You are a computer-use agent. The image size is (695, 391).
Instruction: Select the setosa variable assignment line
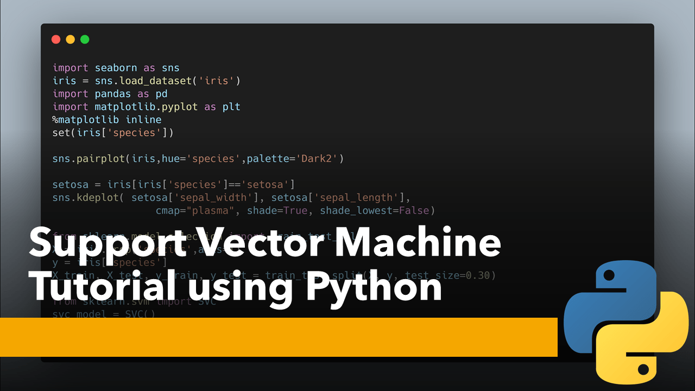pyautogui.click(x=174, y=185)
